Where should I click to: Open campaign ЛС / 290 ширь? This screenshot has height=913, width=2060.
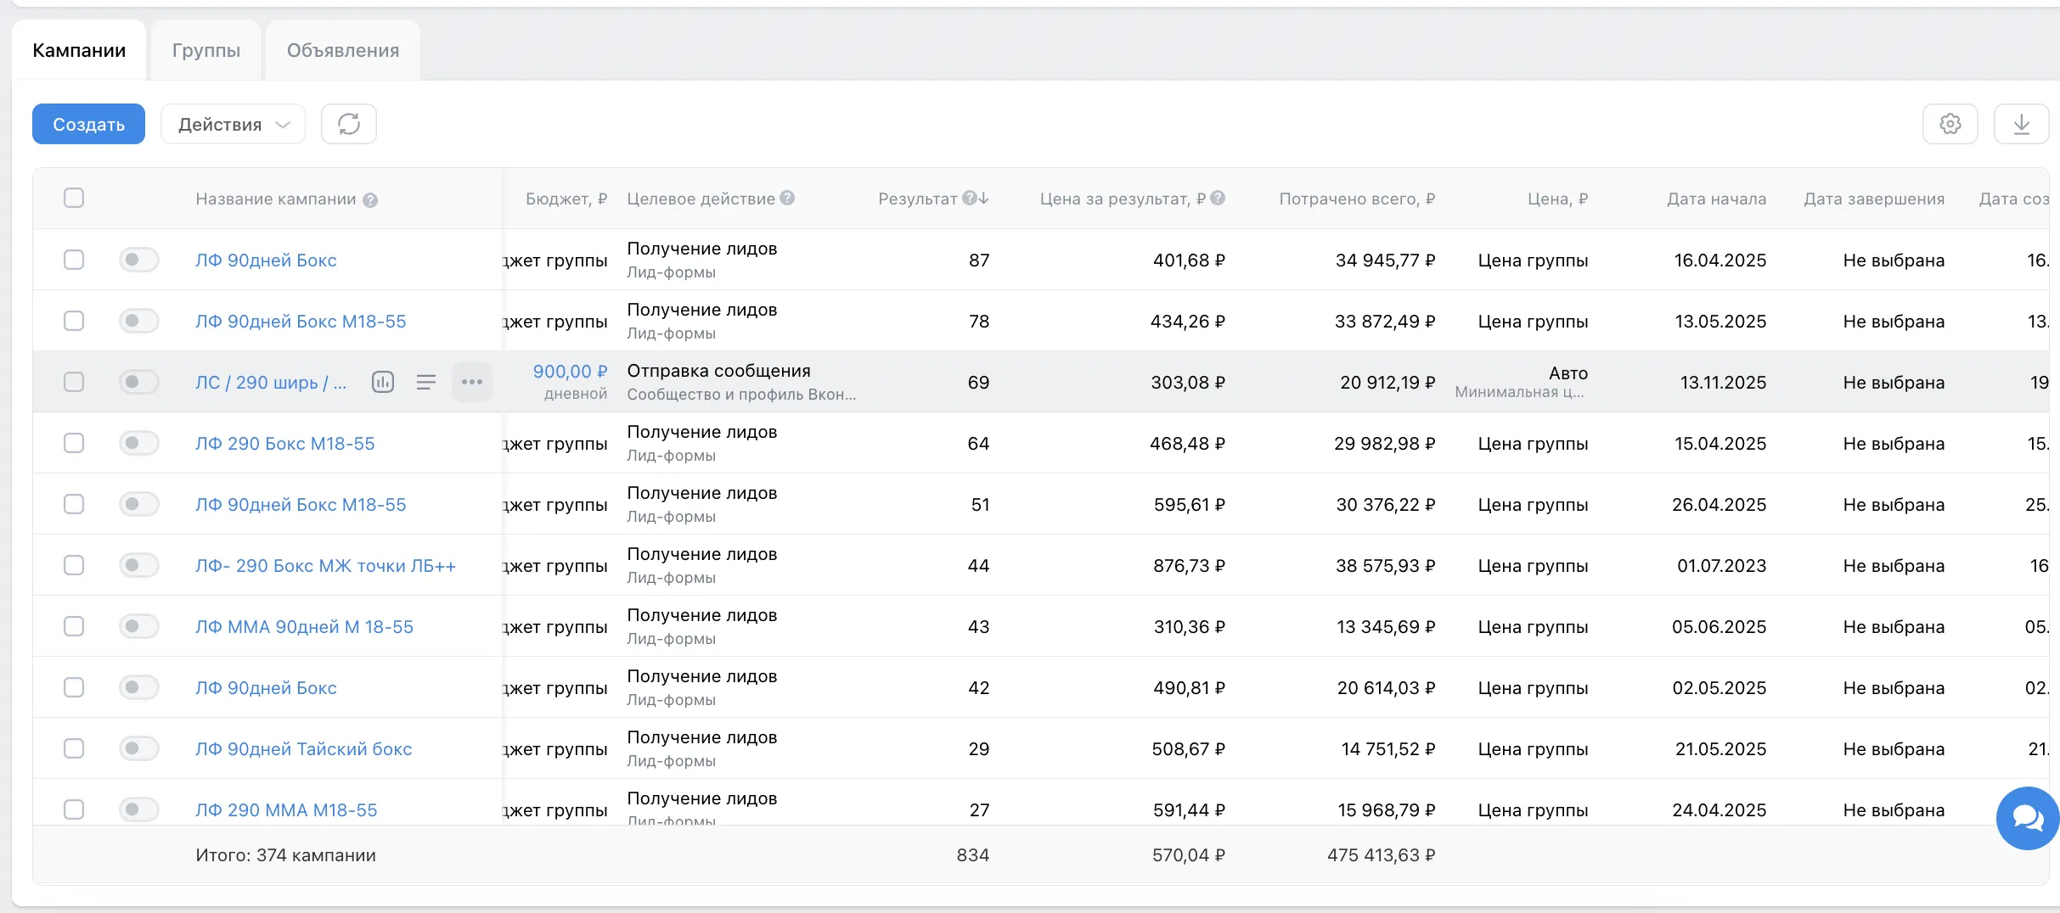(271, 382)
